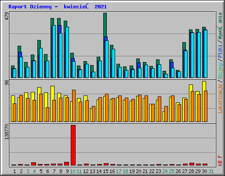The height and width of the screenshot is (176, 225).
Task: Click the yellow bar above day 28
Action: point(191,88)
